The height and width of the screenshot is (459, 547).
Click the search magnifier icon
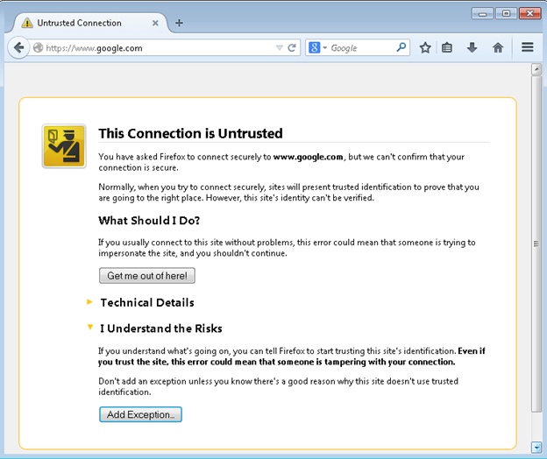coord(401,48)
